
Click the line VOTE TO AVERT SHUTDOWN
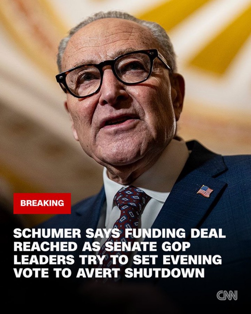pyautogui.click(x=109, y=273)
